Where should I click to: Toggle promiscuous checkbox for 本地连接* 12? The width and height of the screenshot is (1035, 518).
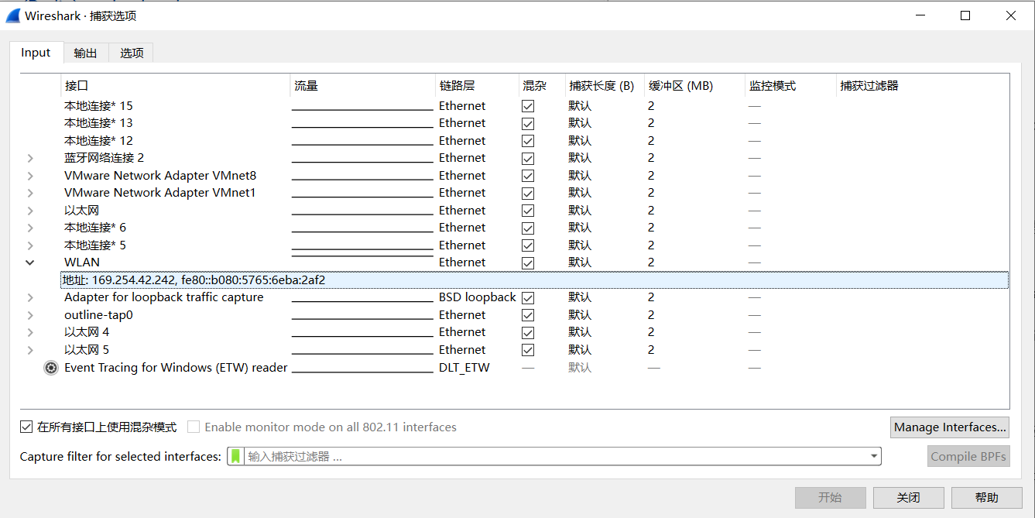pos(528,141)
